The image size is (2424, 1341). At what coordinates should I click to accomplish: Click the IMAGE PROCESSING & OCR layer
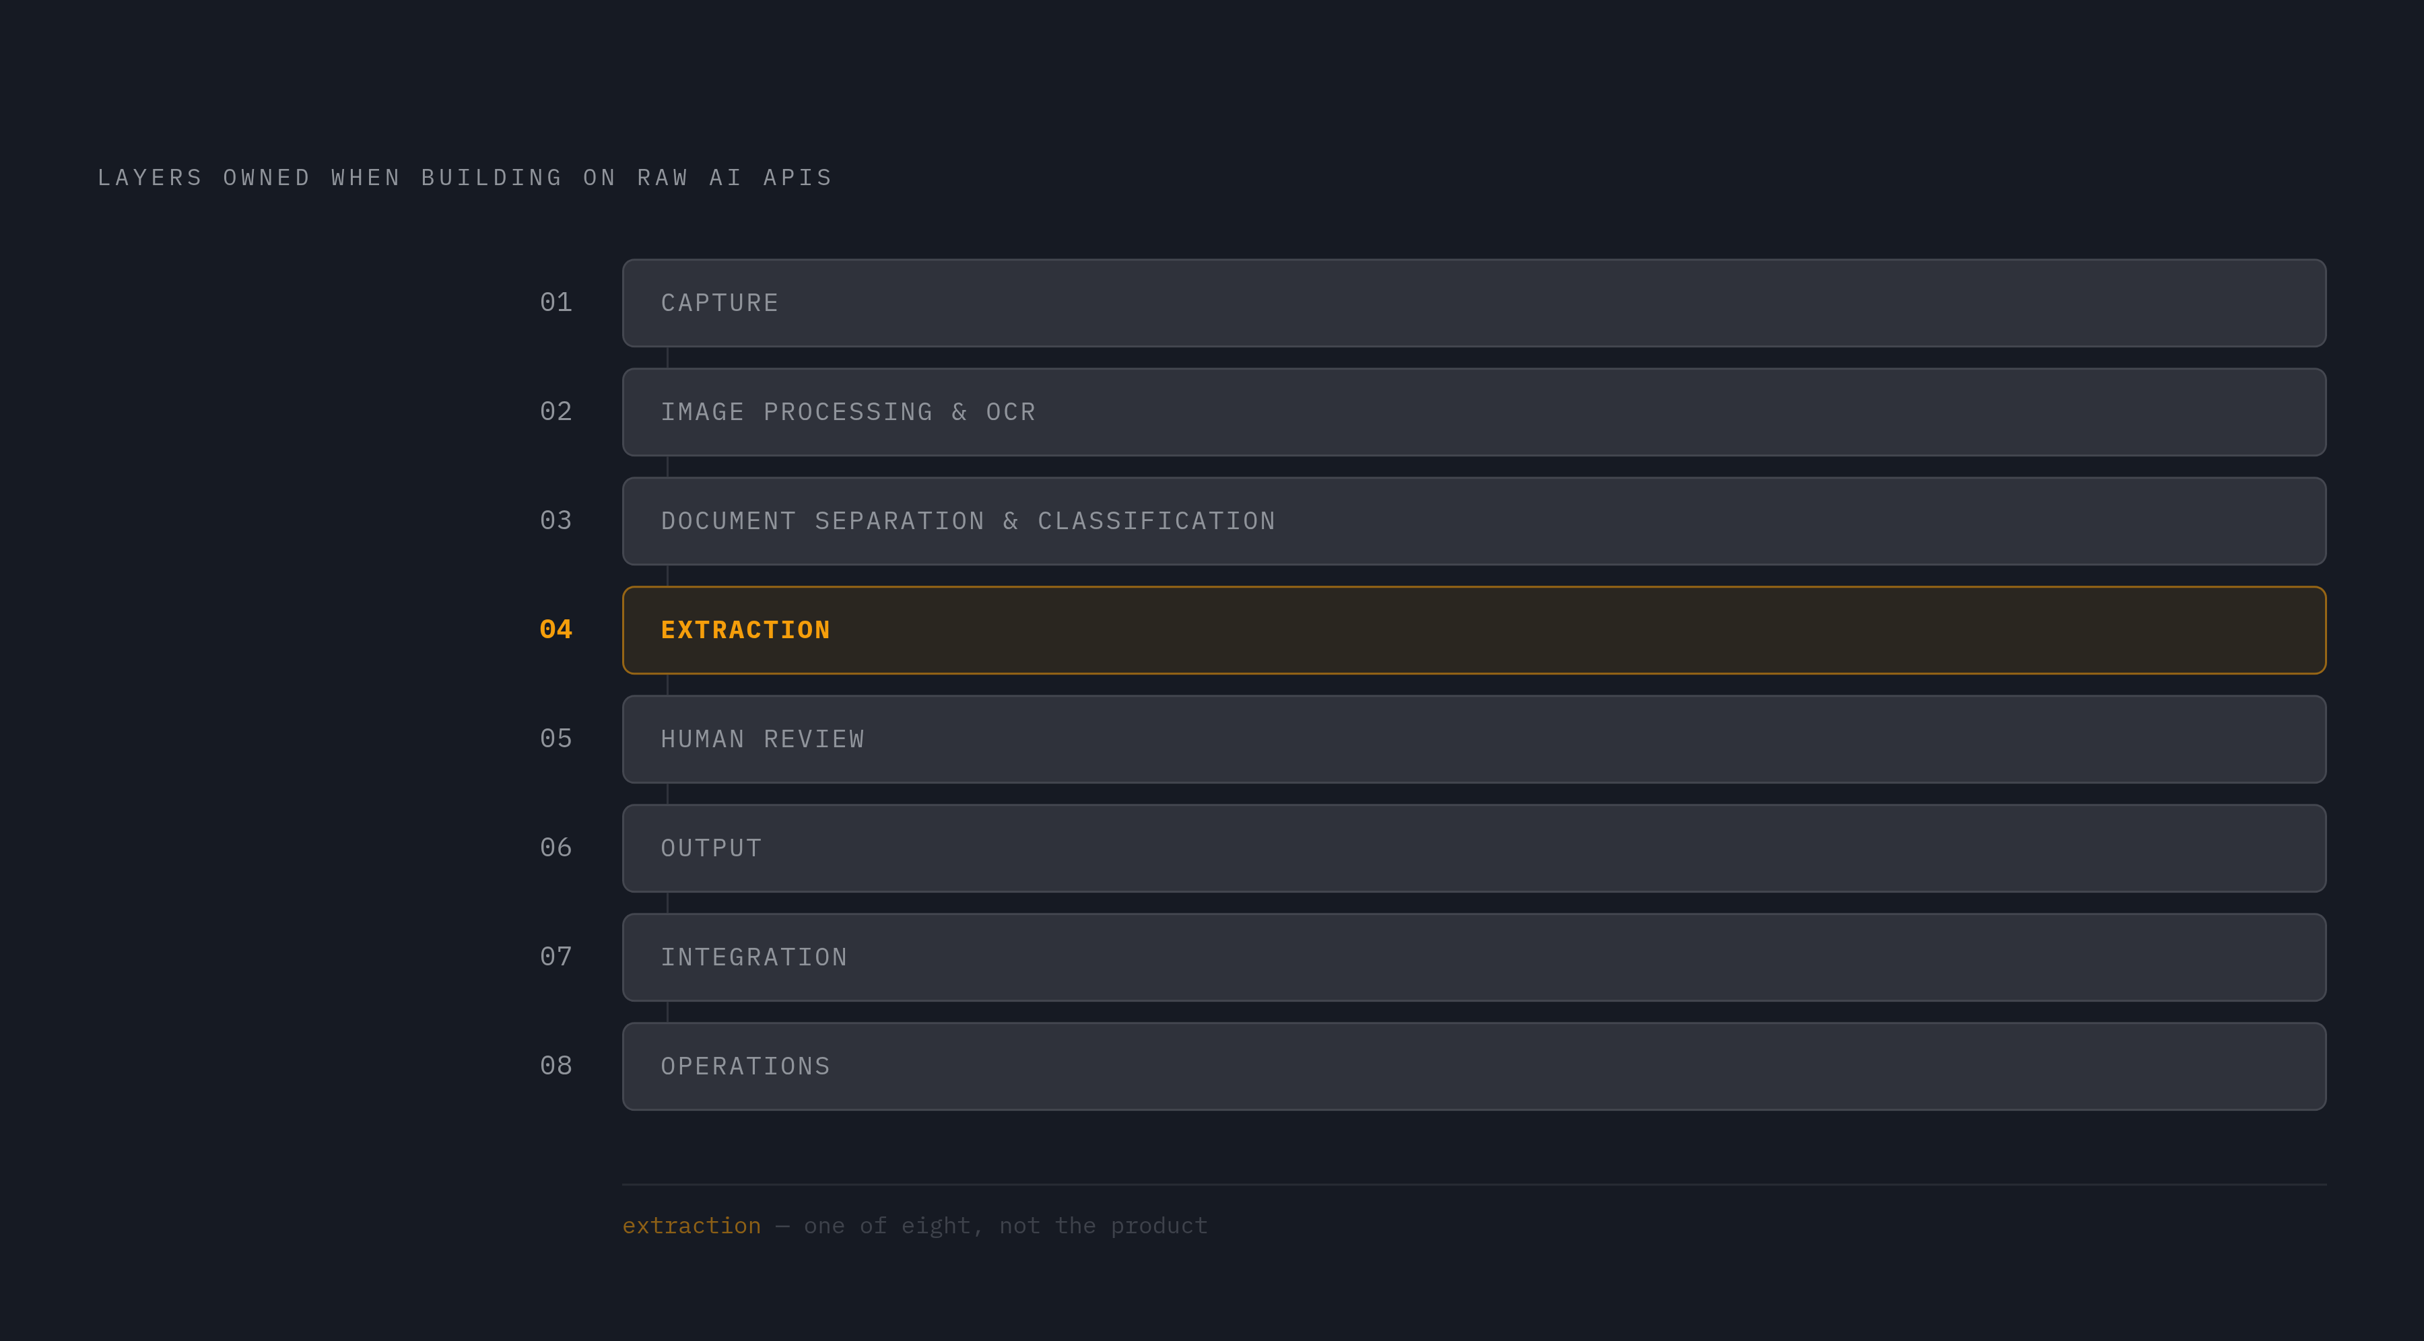pyautogui.click(x=1474, y=412)
